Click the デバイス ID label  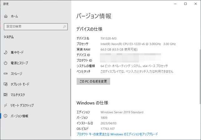pyautogui.click(x=83, y=55)
